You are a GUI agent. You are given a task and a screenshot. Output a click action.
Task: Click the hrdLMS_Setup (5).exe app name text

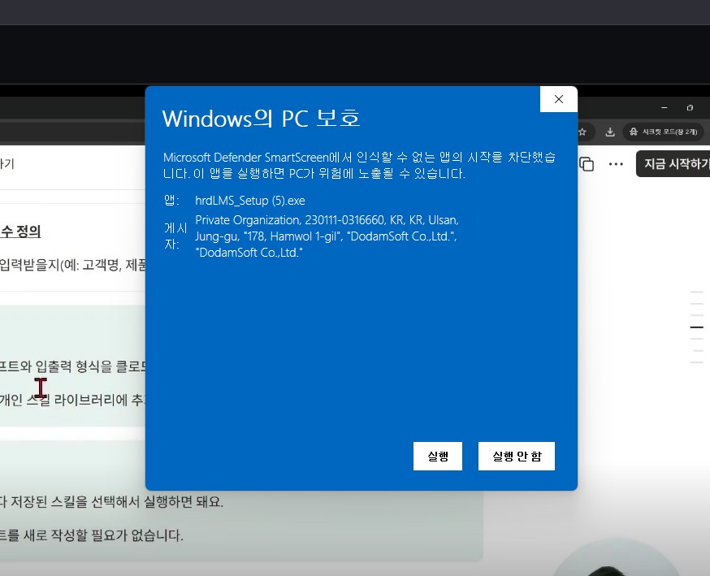250,201
